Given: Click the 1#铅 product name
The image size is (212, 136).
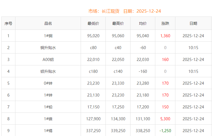Looking at the screenshot, I should [48, 107].
